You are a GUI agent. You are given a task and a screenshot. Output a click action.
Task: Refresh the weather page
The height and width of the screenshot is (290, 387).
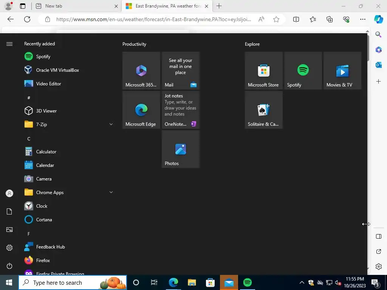tap(27, 19)
